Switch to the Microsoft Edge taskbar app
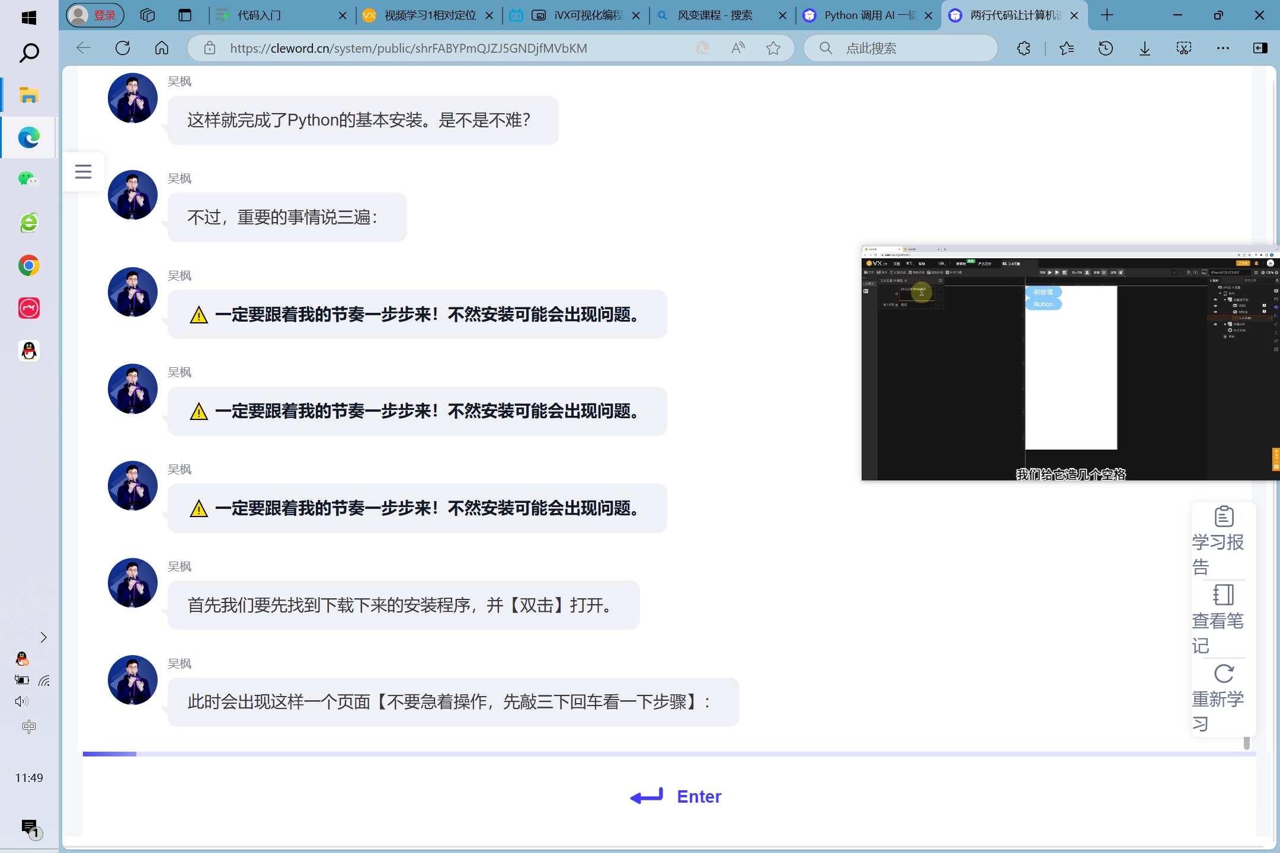Image resolution: width=1280 pixels, height=853 pixels. pyautogui.click(x=28, y=137)
